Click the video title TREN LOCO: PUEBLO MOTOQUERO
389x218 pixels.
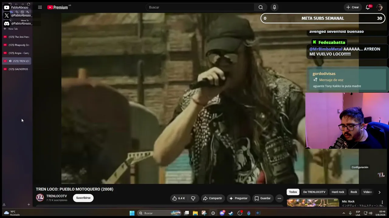coord(74,189)
